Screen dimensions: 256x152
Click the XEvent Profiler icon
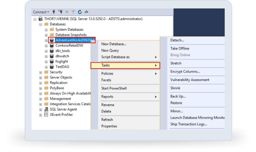(x=46, y=115)
